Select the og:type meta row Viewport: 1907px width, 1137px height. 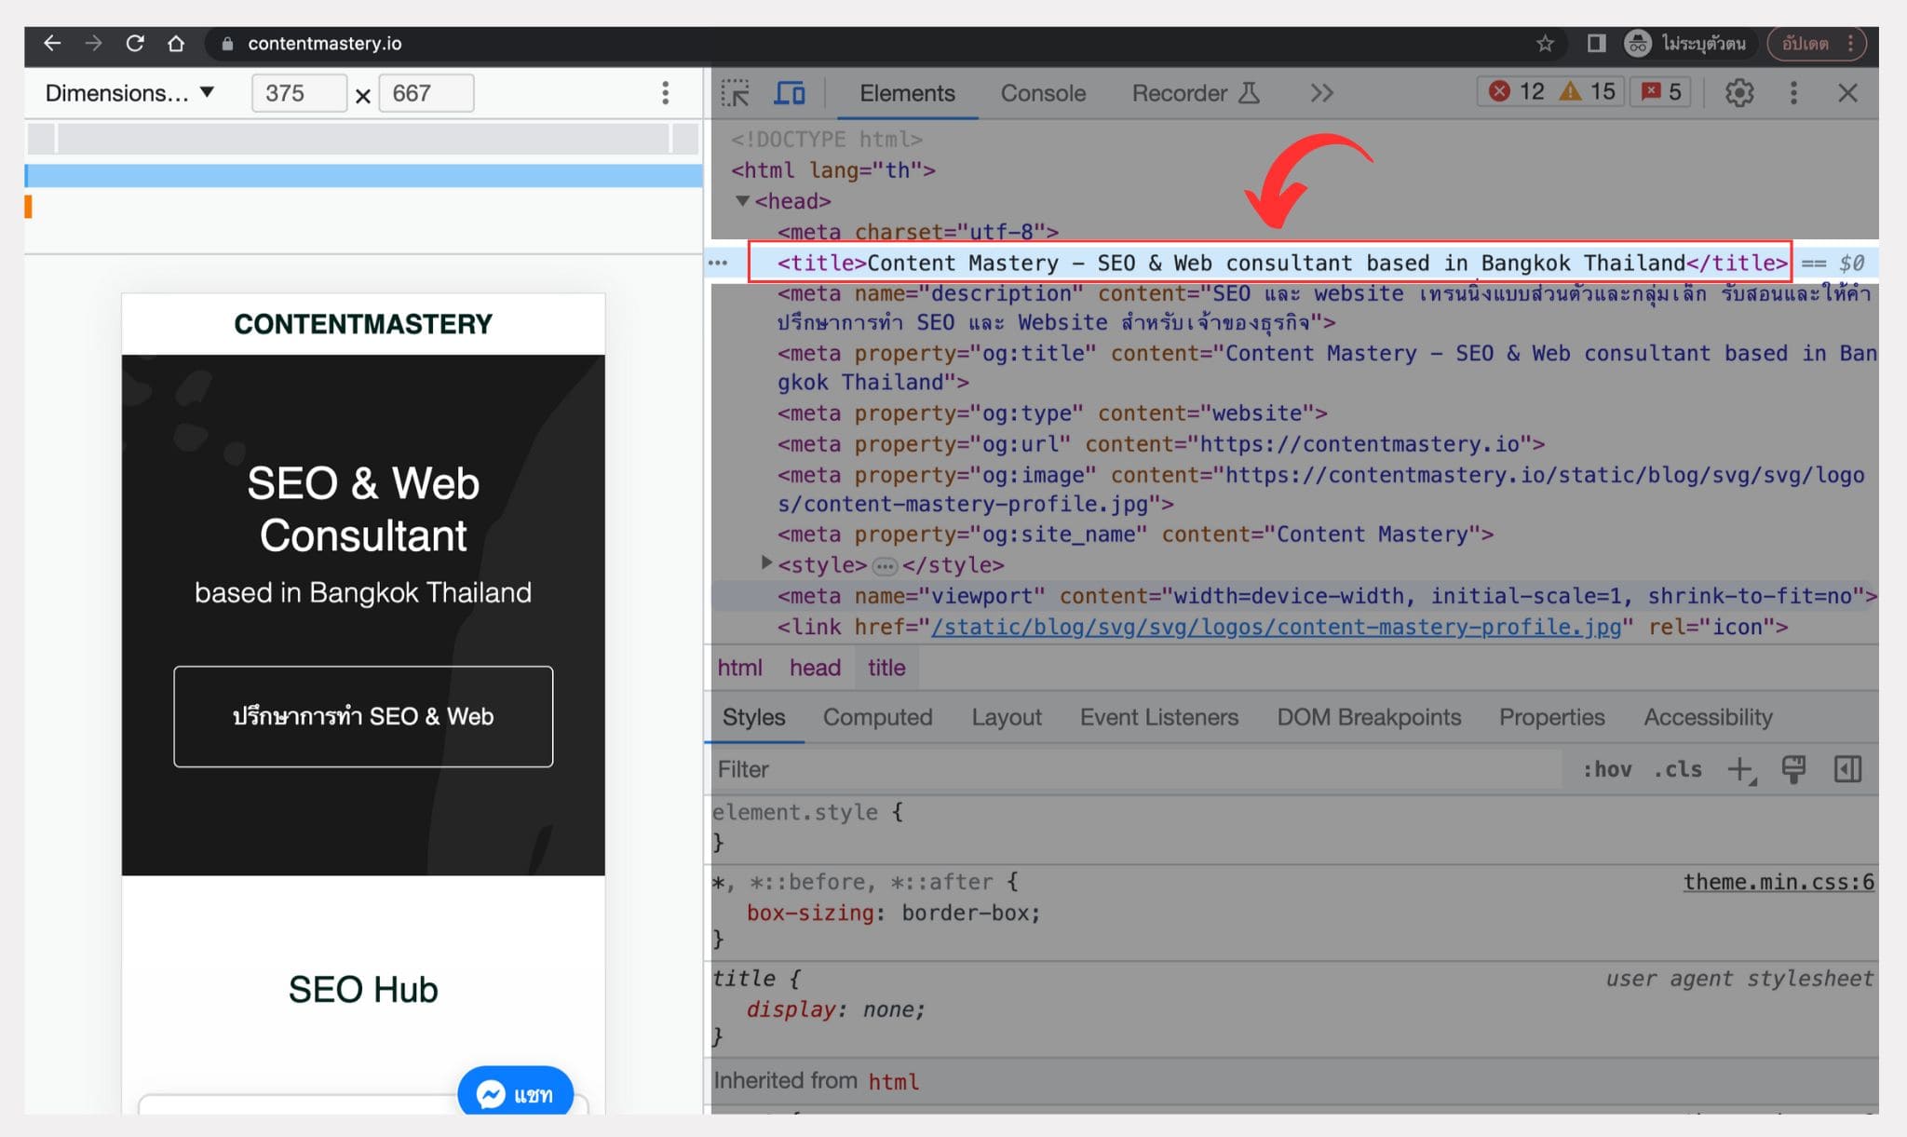pyautogui.click(x=1052, y=413)
